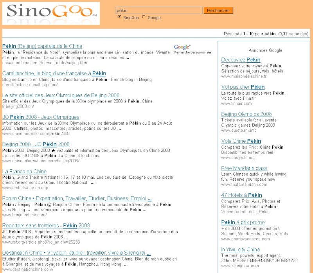
Task: Click www.easyvols.org ad URL
Action: [238, 158]
